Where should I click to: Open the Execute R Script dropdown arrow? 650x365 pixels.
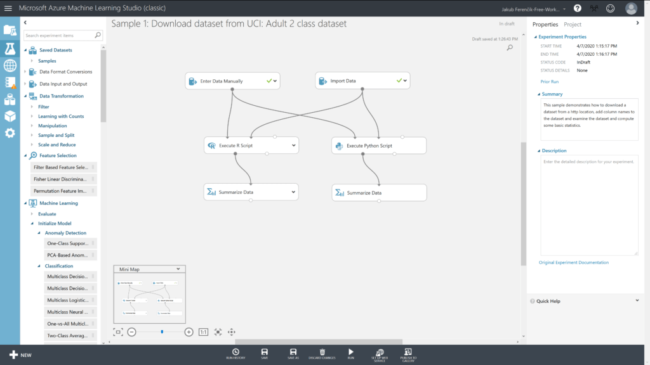point(293,145)
